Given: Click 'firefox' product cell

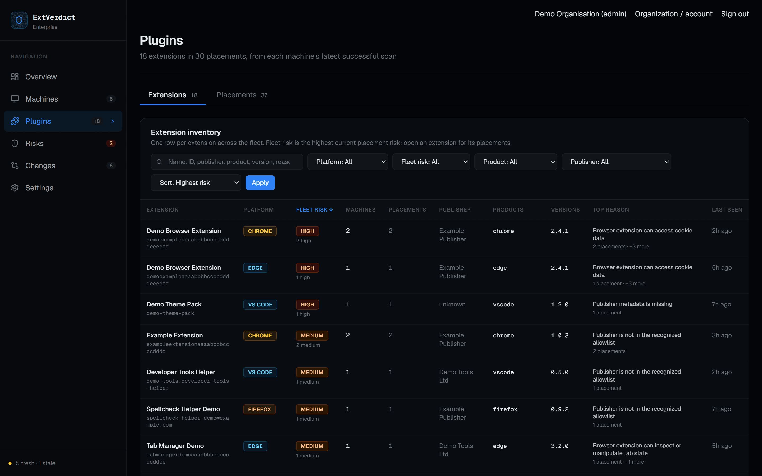Looking at the screenshot, I should tap(505, 409).
